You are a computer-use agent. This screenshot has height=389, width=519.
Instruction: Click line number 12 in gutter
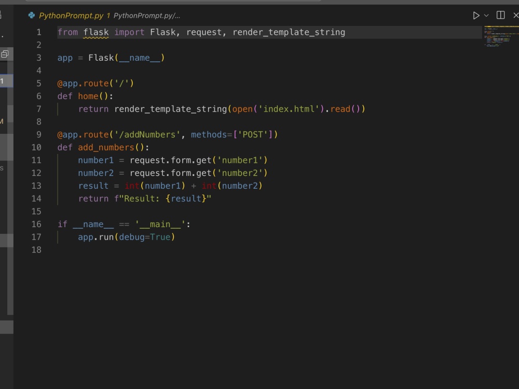(36, 173)
